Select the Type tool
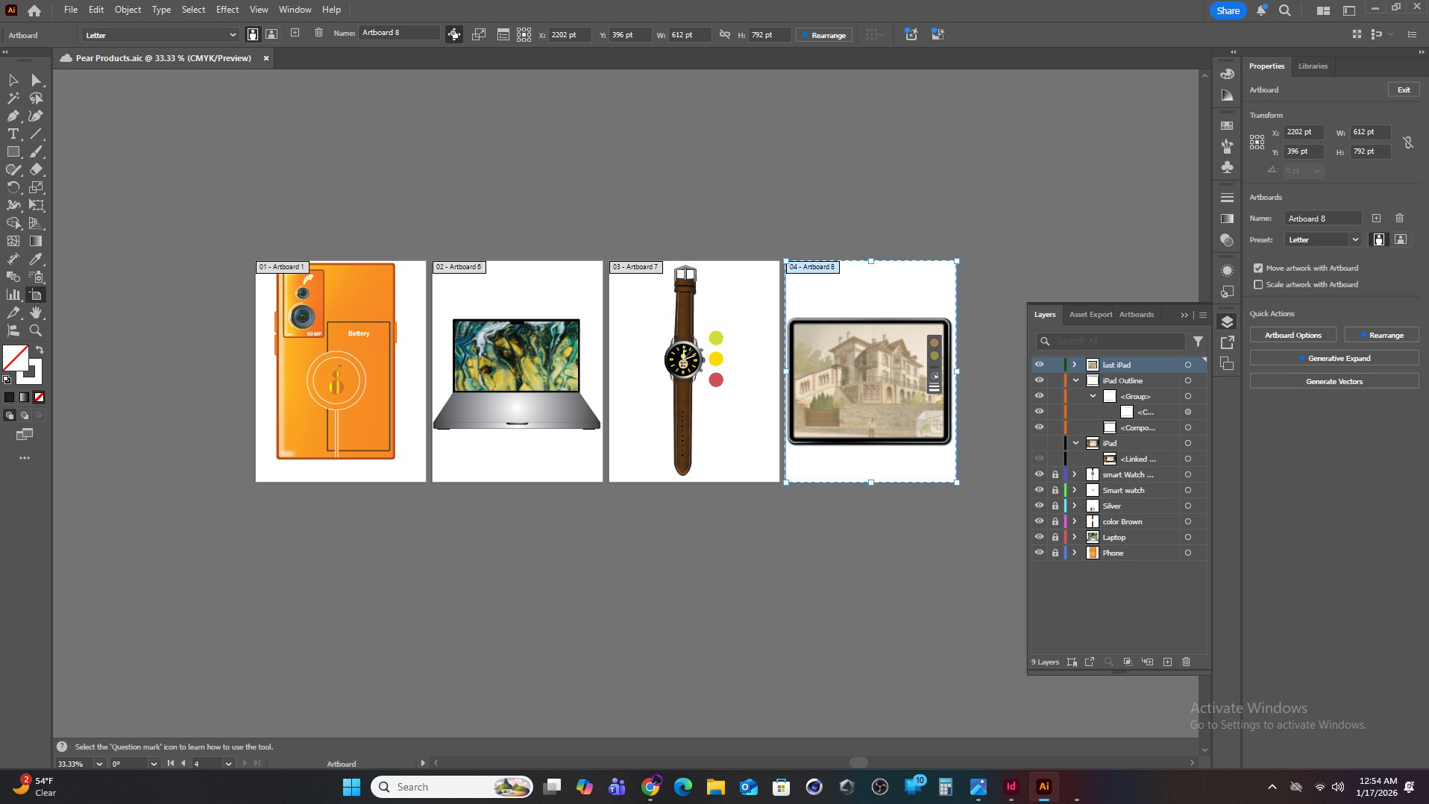1429x804 pixels. pyautogui.click(x=13, y=134)
